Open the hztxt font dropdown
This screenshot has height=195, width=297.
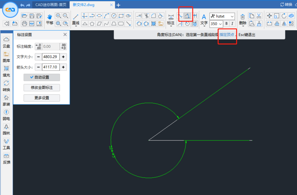(222, 16)
